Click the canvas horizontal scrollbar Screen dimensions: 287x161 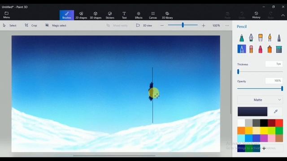pos(114,156)
